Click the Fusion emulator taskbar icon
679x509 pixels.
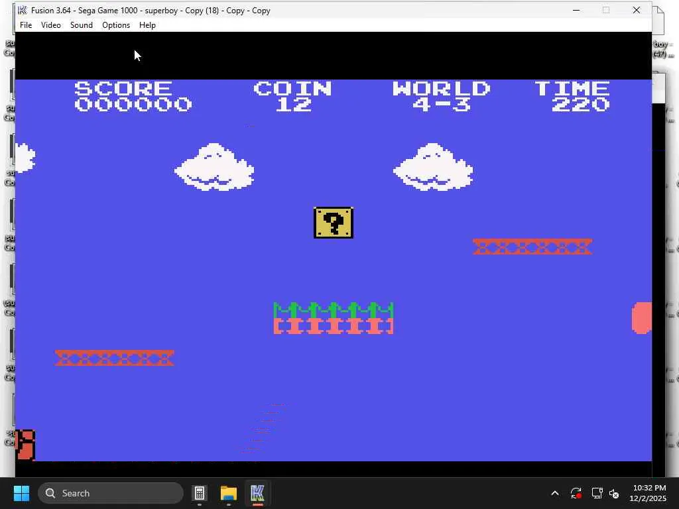coord(257,493)
